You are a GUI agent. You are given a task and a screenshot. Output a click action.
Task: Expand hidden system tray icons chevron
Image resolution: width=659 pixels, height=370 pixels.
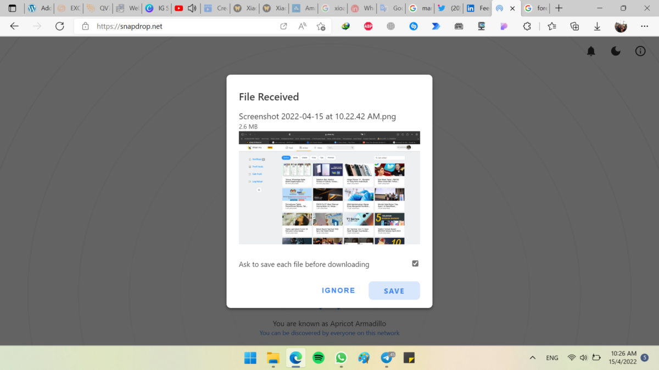pyautogui.click(x=532, y=357)
